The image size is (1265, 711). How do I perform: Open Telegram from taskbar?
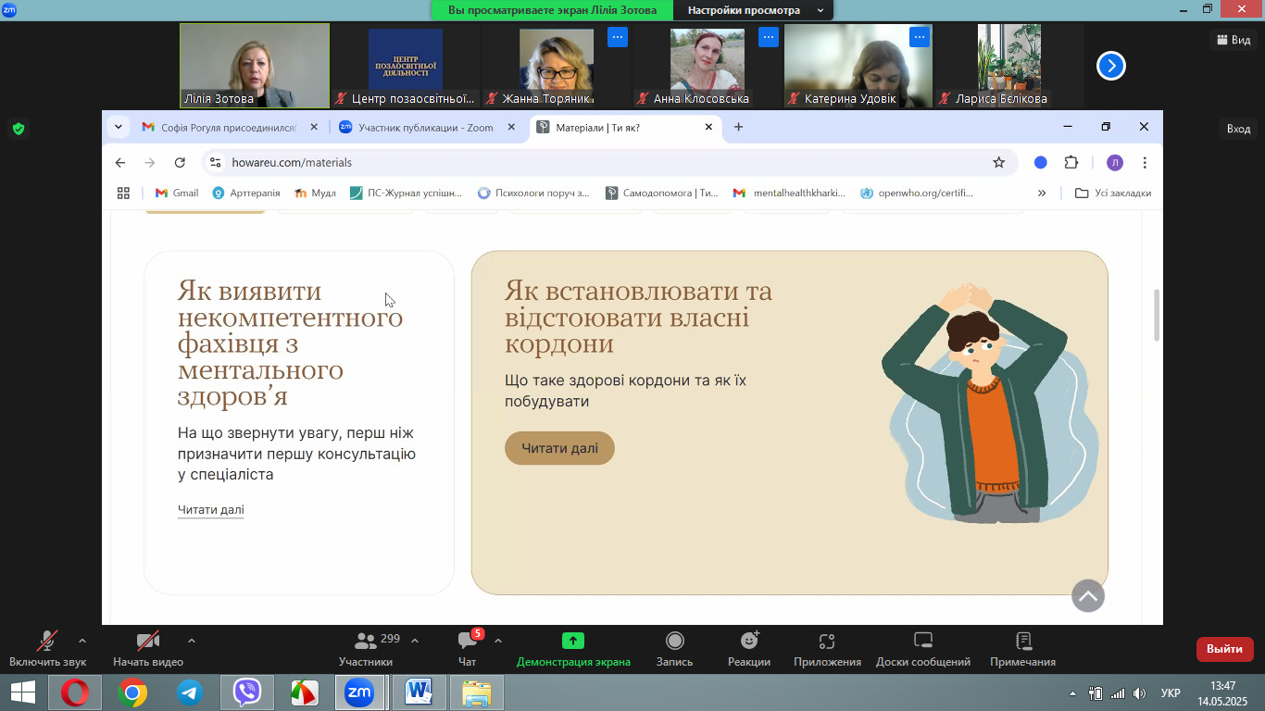click(x=190, y=692)
